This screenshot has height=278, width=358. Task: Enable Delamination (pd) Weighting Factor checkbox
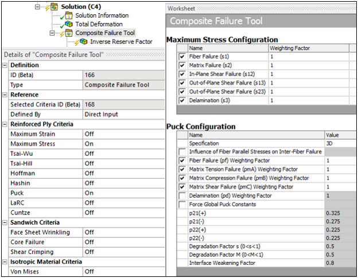182,196
